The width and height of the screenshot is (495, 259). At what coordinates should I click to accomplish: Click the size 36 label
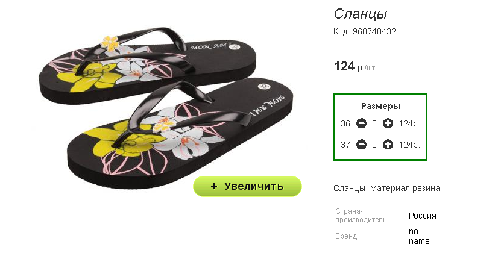[345, 123]
